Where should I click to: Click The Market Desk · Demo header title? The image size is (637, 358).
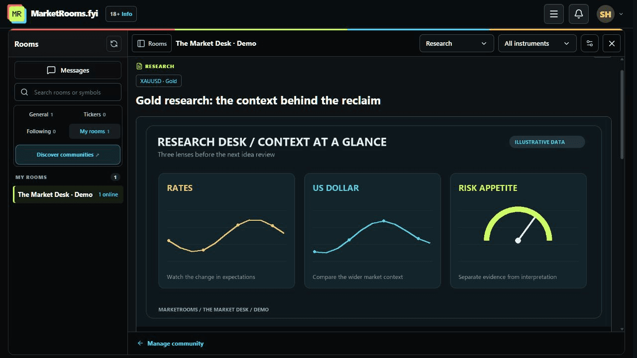click(216, 43)
